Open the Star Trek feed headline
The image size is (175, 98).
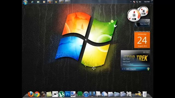click(126, 59)
